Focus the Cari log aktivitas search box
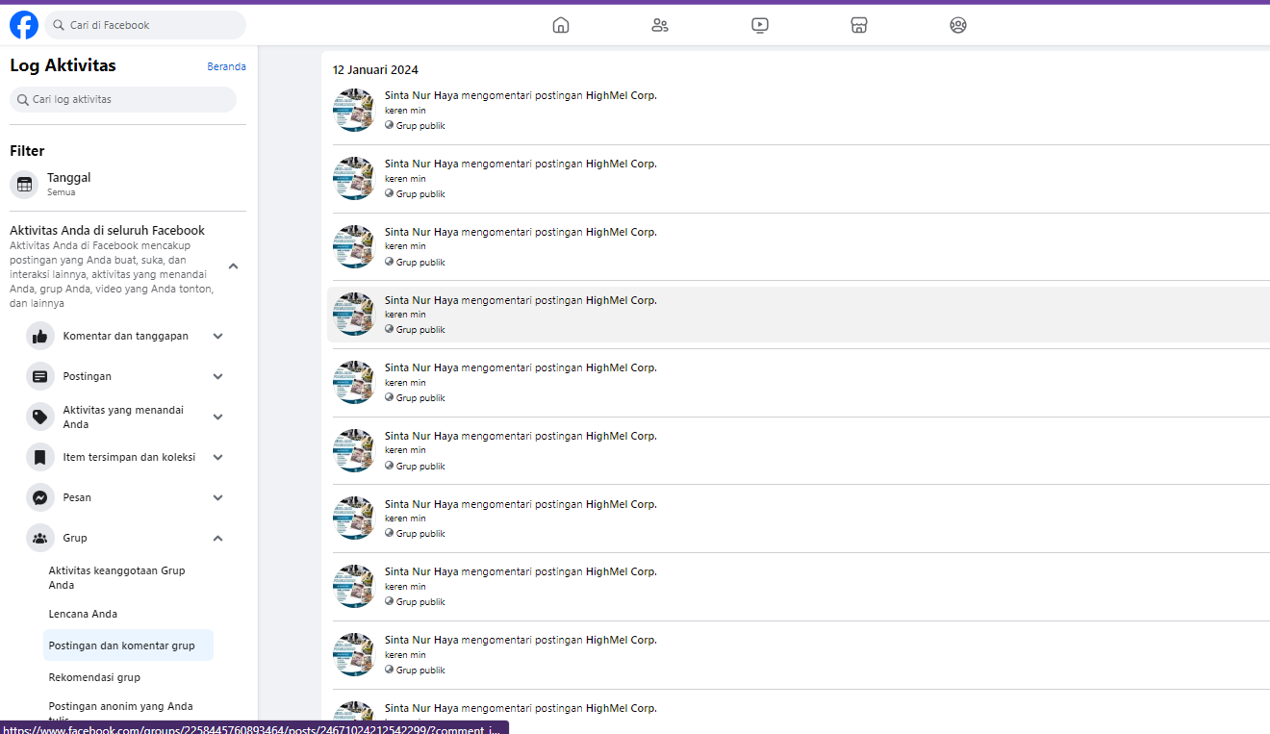This screenshot has height=734, width=1270. tap(123, 99)
